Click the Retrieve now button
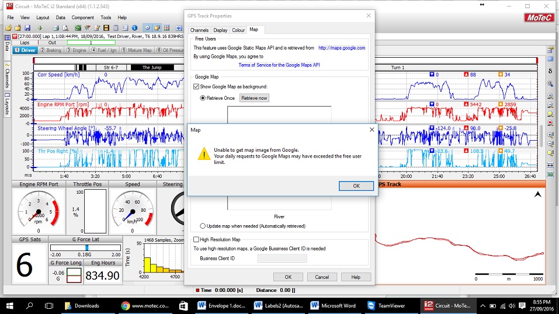Image resolution: width=559 pixels, height=314 pixels. point(254,98)
